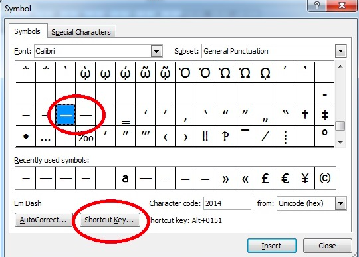
Task: Select the right single angle quote ›
Action: (x=185, y=136)
